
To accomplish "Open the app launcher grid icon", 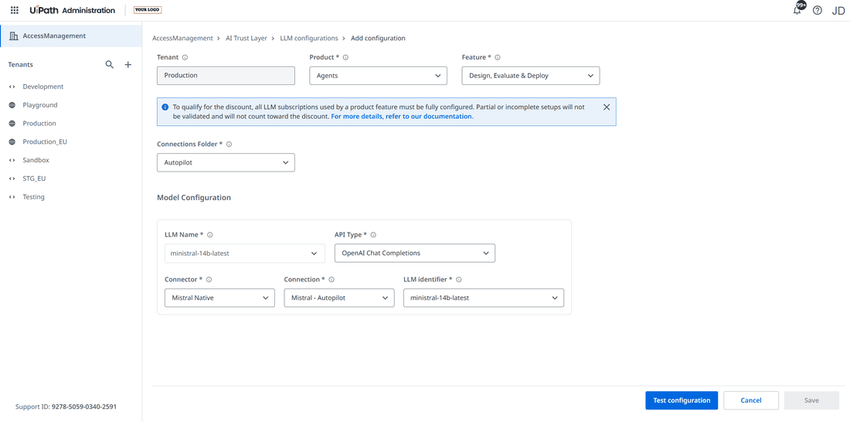I will (15, 10).
